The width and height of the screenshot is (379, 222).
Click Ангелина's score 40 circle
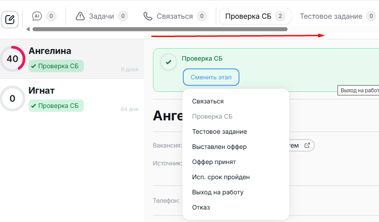12,59
